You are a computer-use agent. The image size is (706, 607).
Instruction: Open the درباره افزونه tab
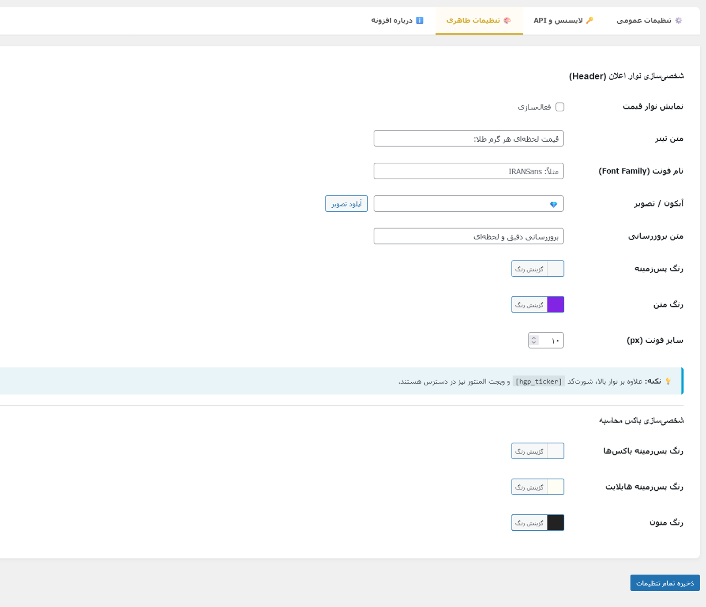[x=397, y=21]
